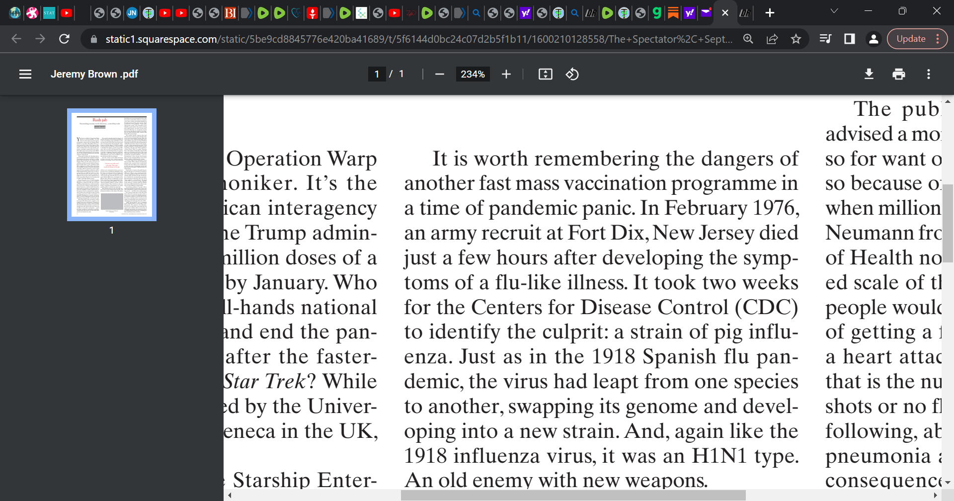Switch to the white molecule icon tab
954x501 pixels.
point(362,13)
